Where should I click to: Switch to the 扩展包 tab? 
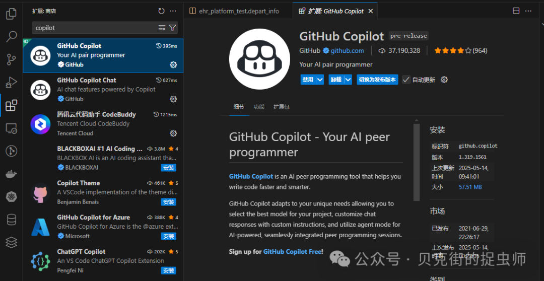click(x=282, y=106)
